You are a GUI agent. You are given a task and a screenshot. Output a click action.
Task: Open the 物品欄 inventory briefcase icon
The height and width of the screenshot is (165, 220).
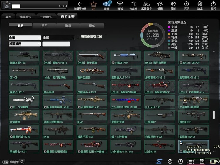point(133,6)
